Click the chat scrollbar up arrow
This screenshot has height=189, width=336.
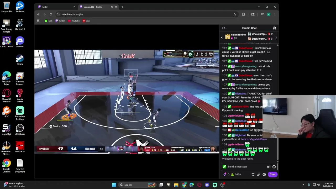click(277, 45)
